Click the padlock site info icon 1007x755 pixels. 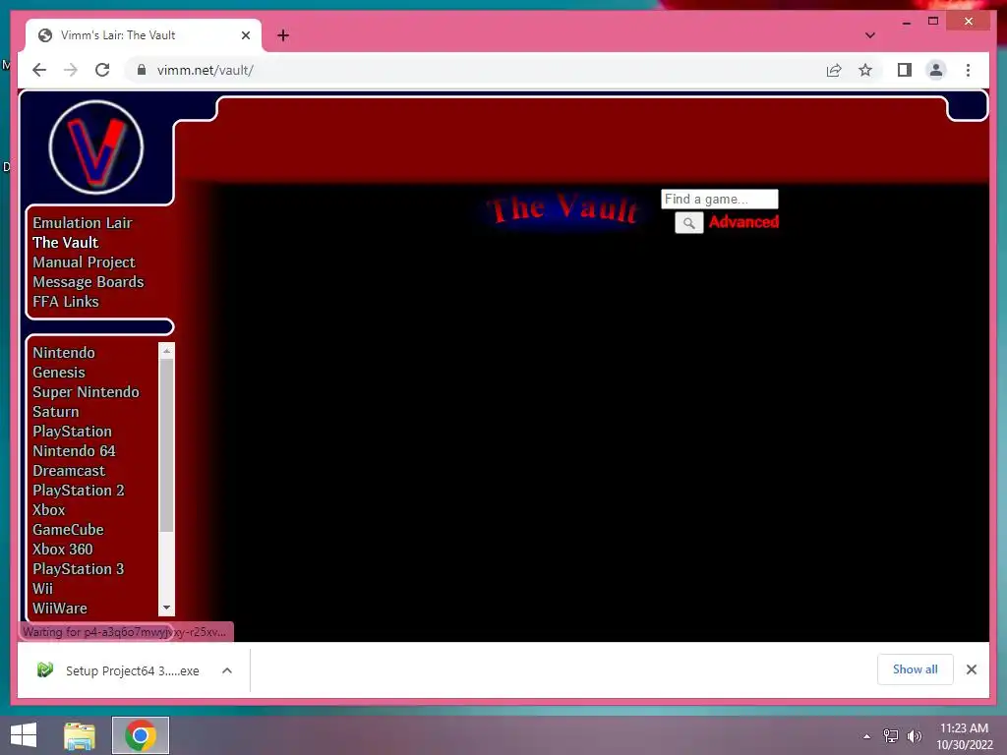(x=142, y=70)
